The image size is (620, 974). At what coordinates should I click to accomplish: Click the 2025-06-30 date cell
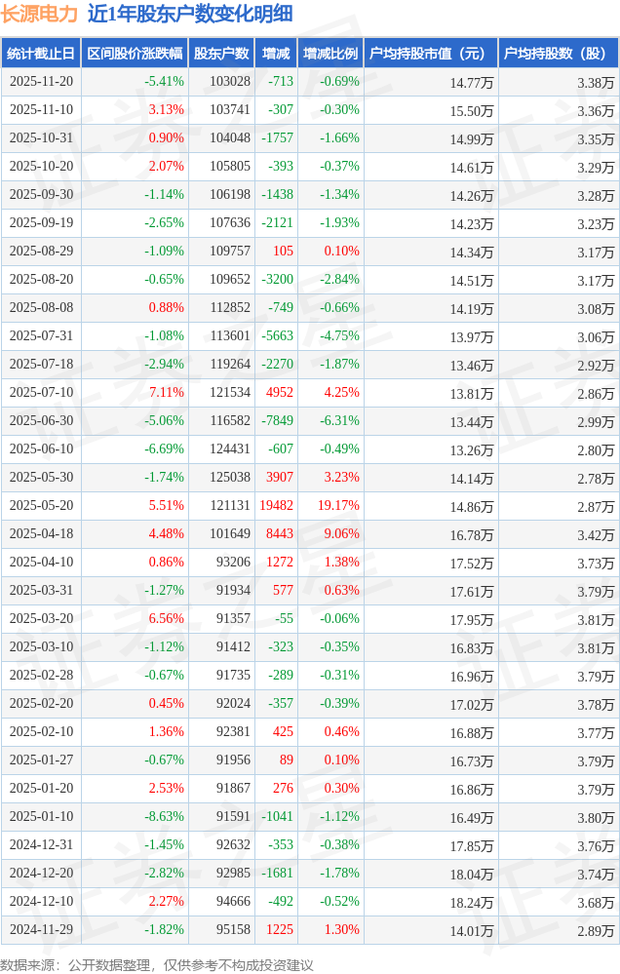(41, 421)
